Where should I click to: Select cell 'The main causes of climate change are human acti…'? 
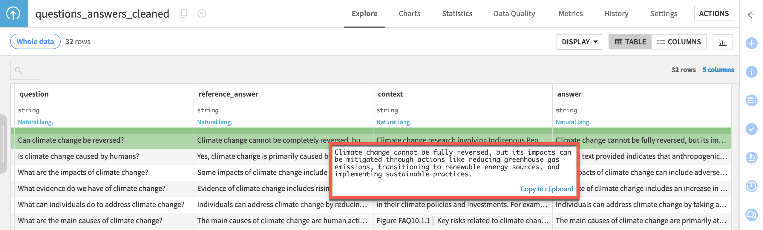[283, 221]
